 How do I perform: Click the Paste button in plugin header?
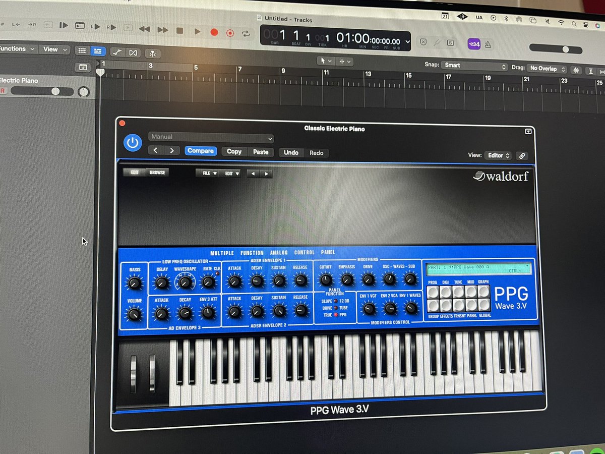pyautogui.click(x=261, y=152)
